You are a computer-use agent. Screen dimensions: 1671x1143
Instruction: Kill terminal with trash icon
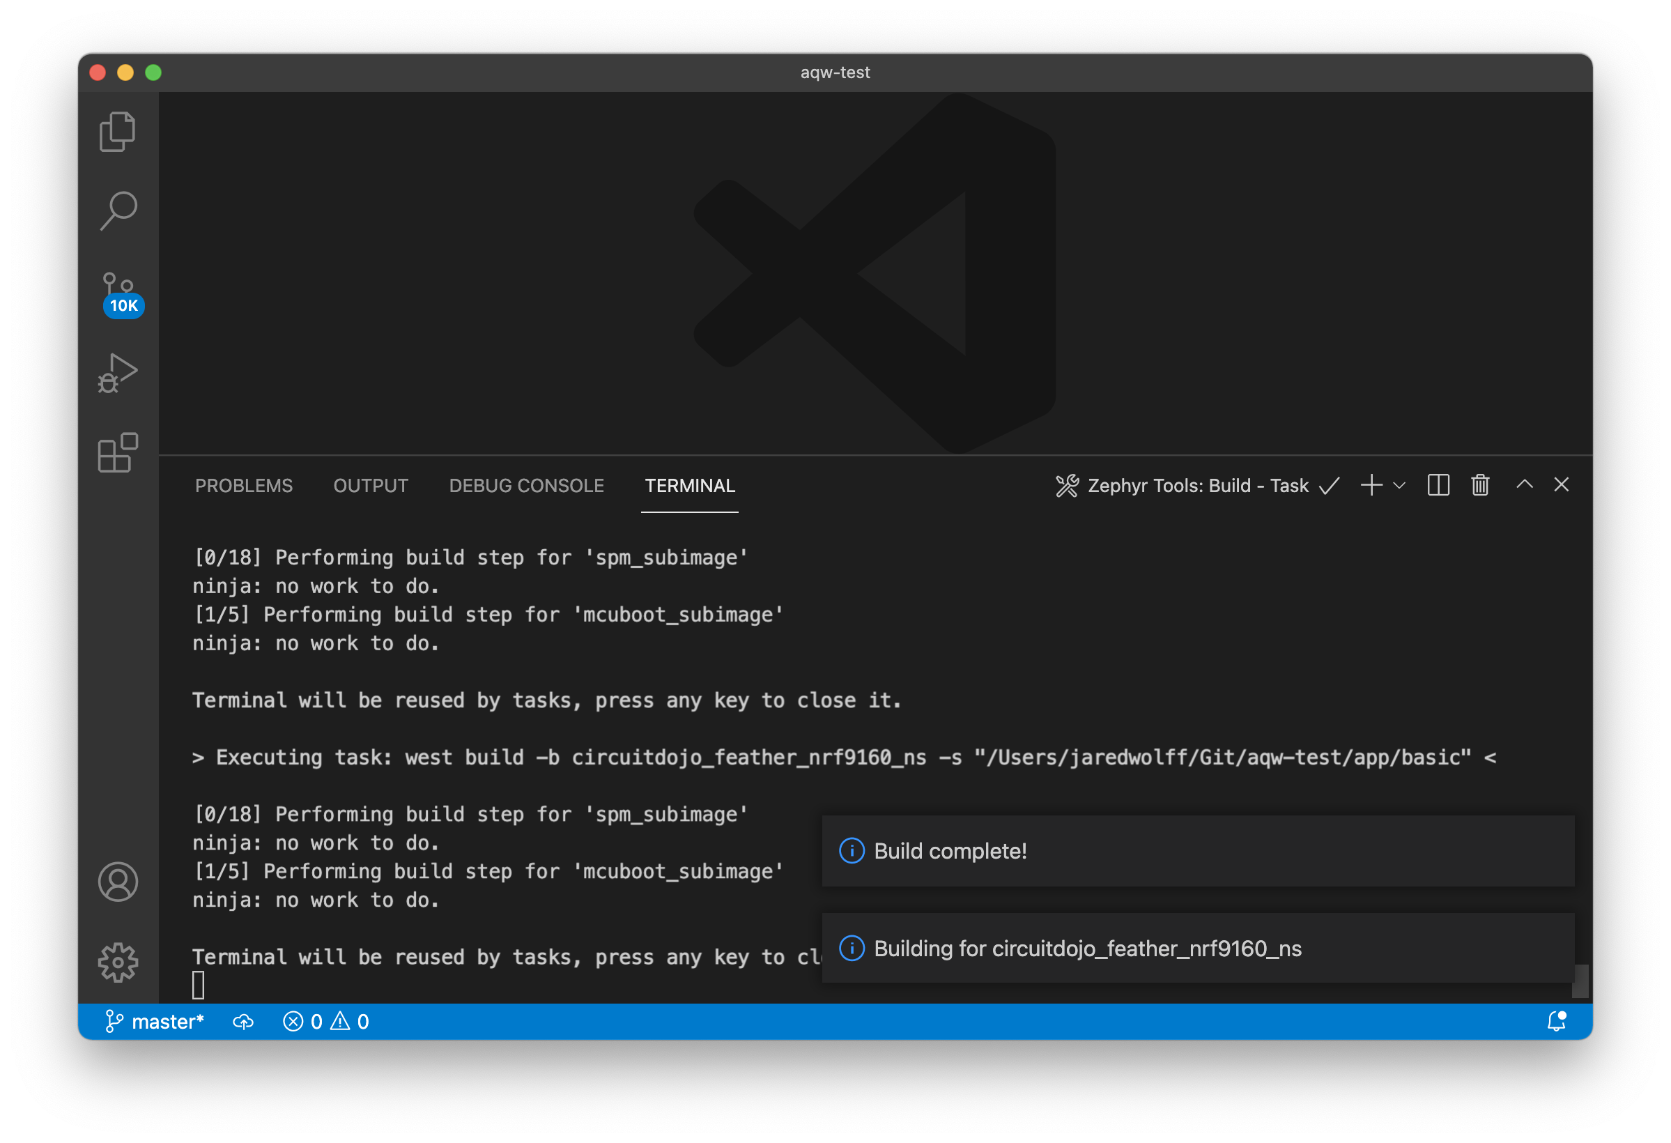1480,485
